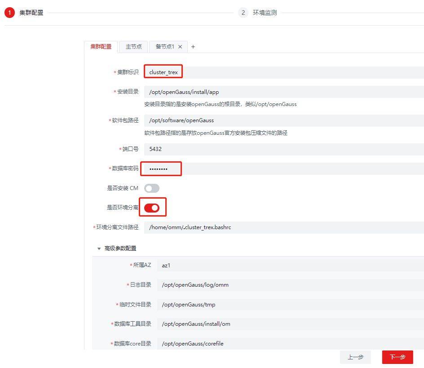Add a new node tab with plus icon

193,47
